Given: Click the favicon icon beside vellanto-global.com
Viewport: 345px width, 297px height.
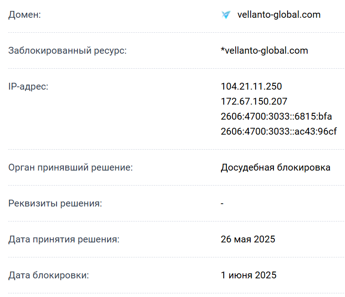Looking at the screenshot, I should [x=226, y=15].
